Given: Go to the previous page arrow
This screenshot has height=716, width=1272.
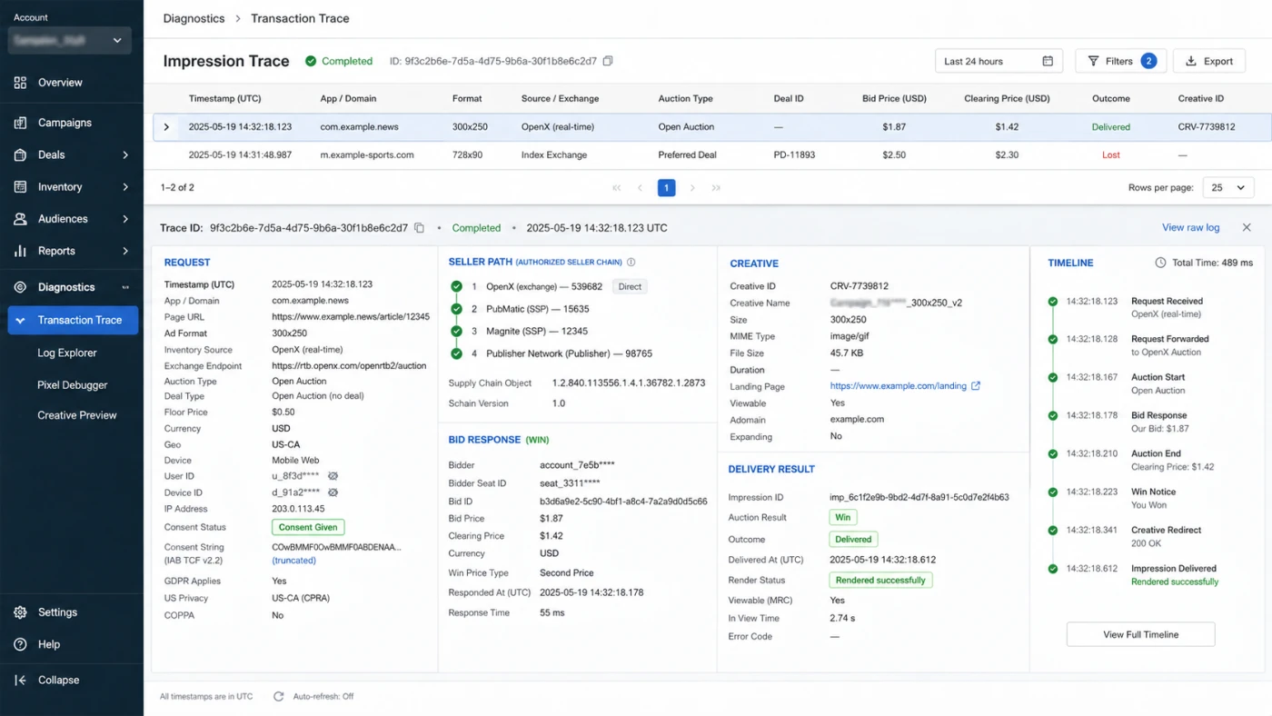Looking at the screenshot, I should click(641, 188).
